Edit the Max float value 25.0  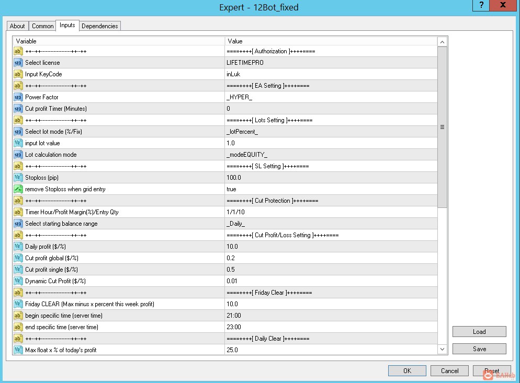coord(331,350)
